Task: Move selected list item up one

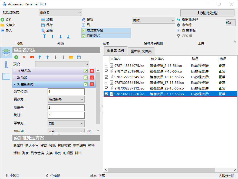Action: tap(52, 37)
